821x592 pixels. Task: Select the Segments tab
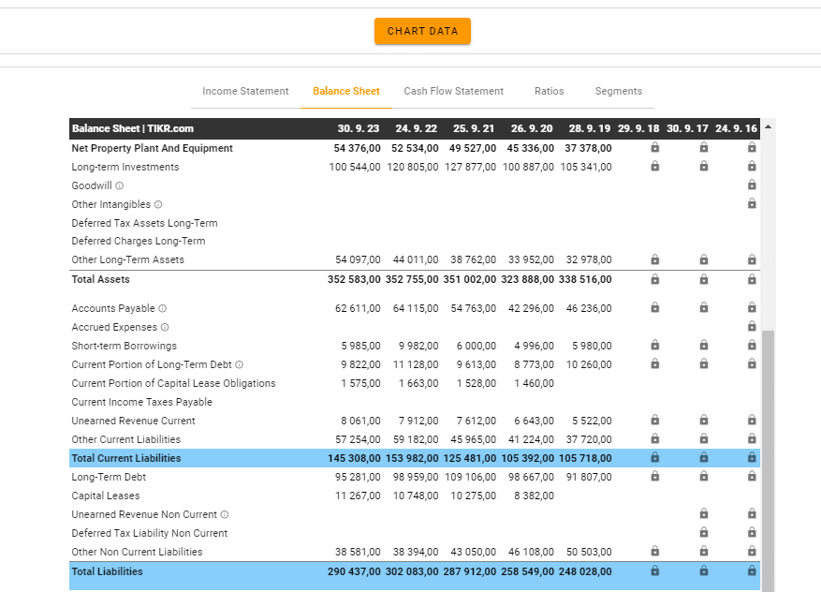pos(618,91)
